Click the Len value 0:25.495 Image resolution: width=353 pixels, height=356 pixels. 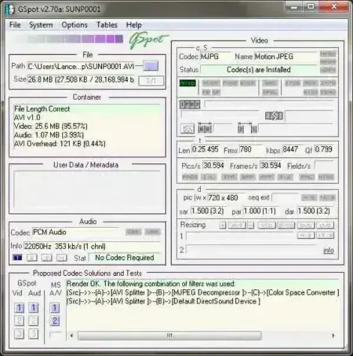pos(205,149)
